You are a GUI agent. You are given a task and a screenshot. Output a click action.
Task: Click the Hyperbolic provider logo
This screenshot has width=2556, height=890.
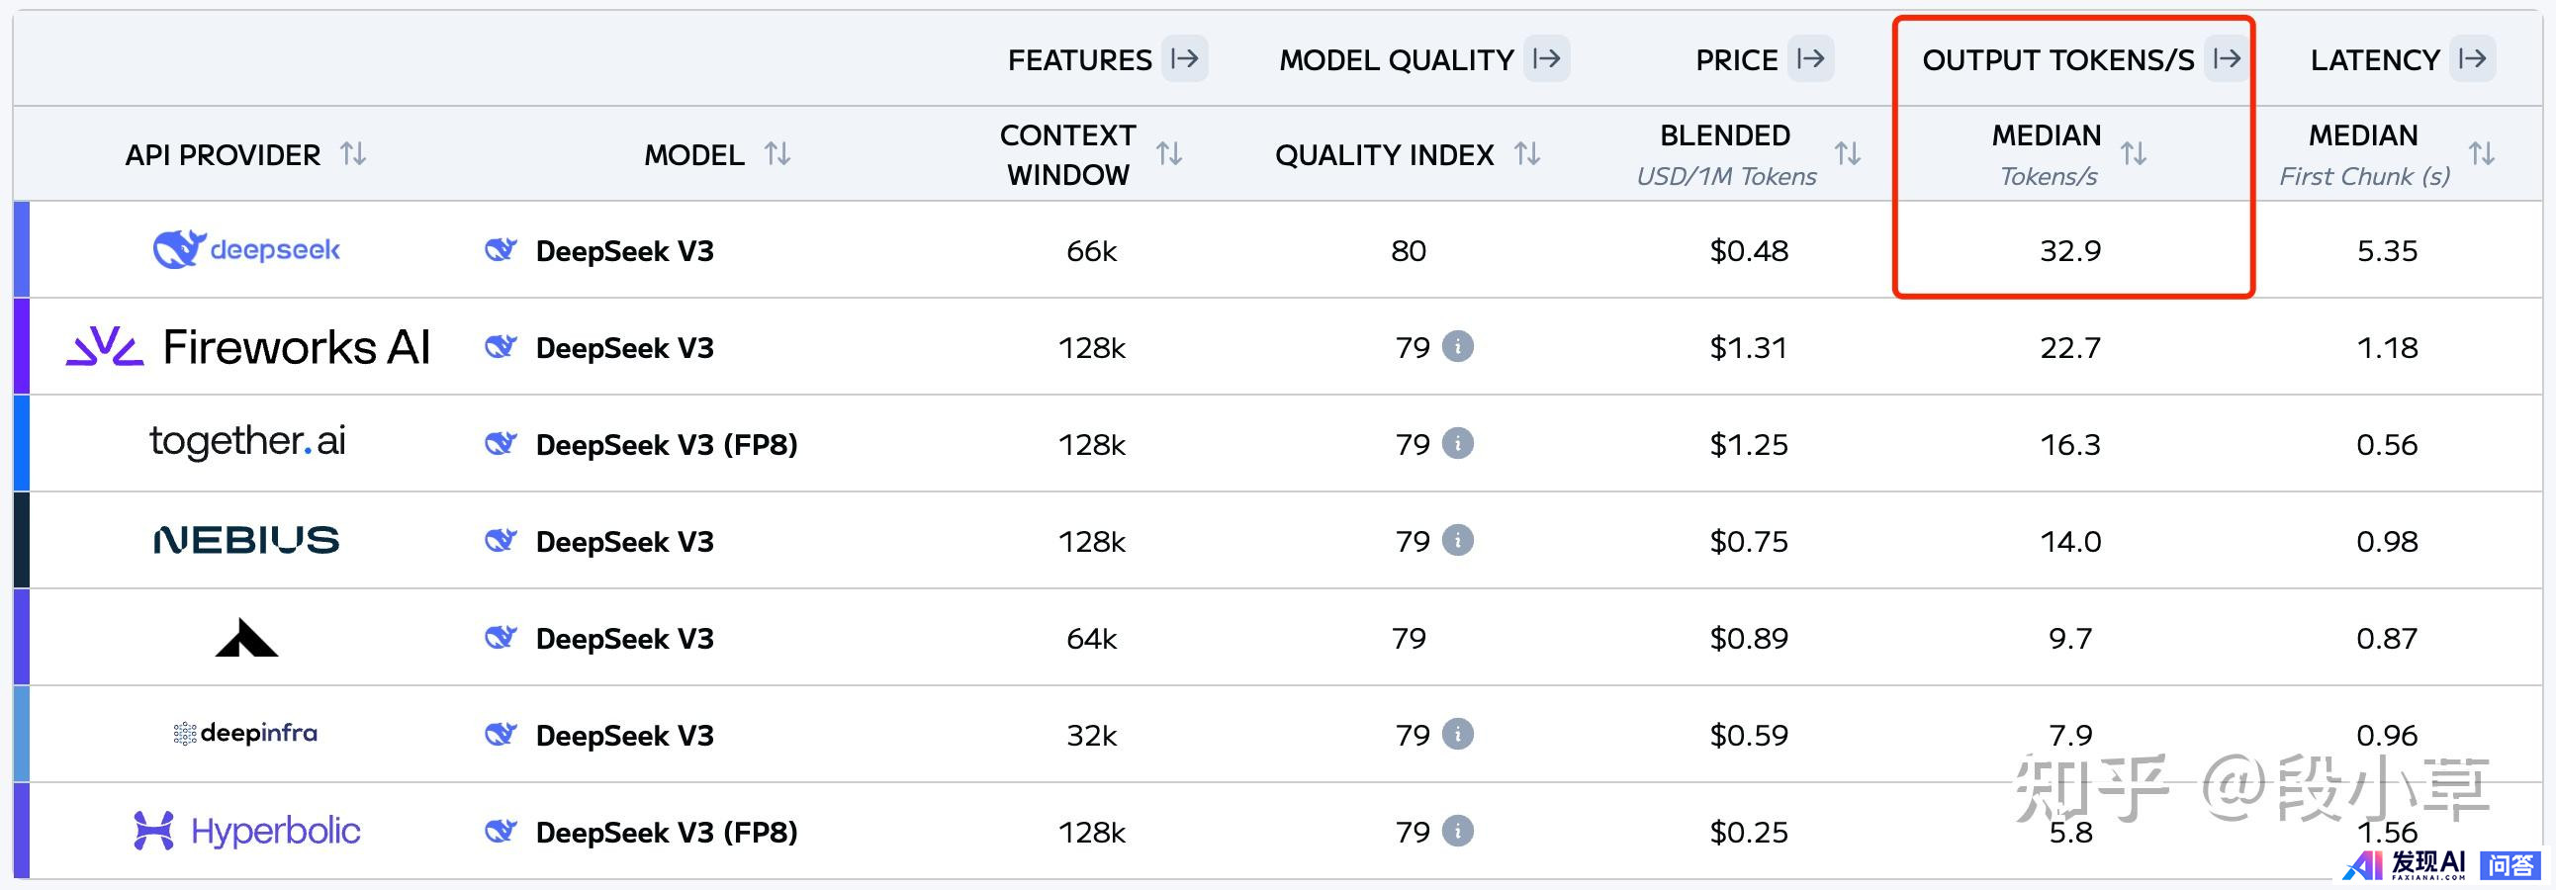[x=246, y=831]
